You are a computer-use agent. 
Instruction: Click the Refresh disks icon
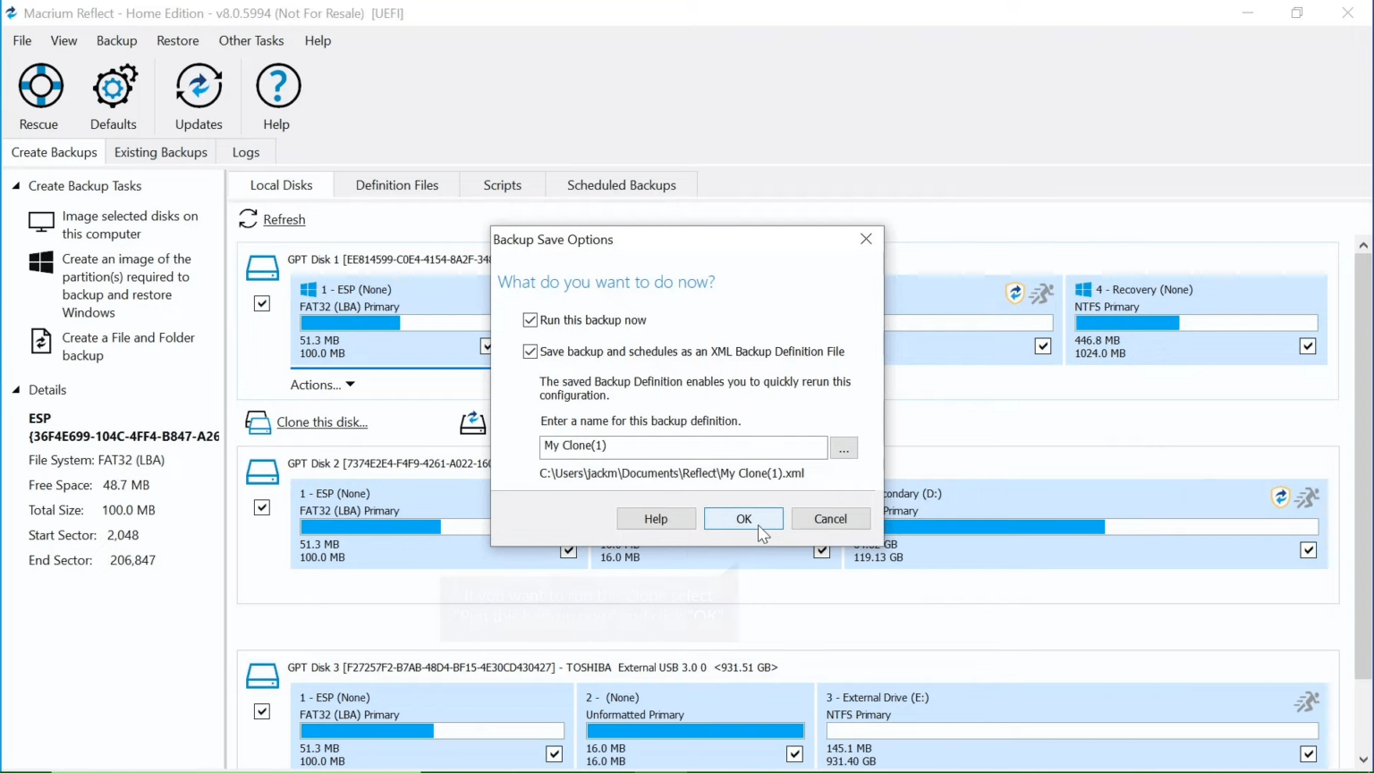(x=248, y=219)
